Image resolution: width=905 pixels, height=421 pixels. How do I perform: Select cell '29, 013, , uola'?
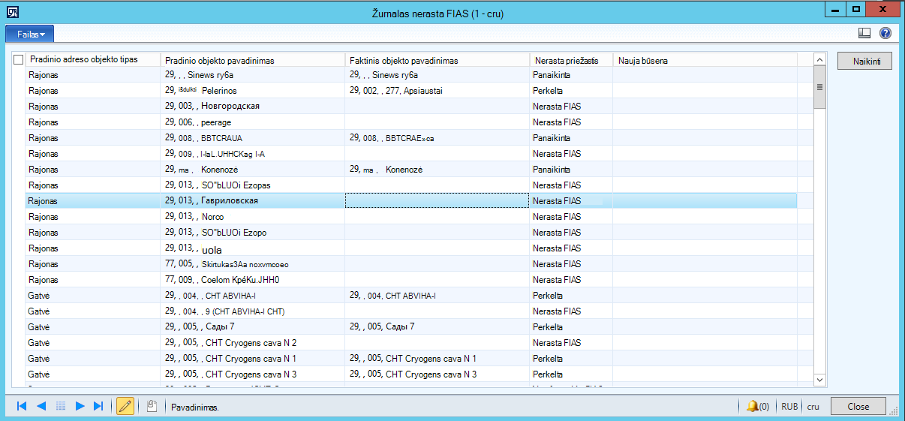point(253,248)
